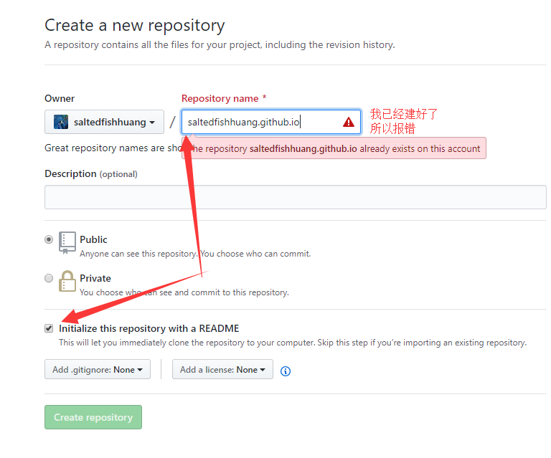Focus the Description text field
This screenshot has width=551, height=458.
pyautogui.click(x=295, y=197)
